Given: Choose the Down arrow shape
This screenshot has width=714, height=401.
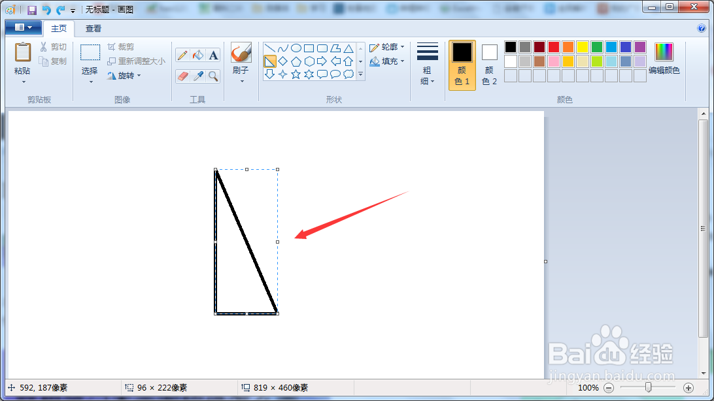Looking at the screenshot, I should [x=269, y=74].
